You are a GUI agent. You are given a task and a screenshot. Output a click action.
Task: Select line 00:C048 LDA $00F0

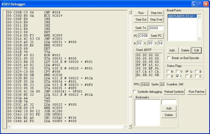pos(42,121)
